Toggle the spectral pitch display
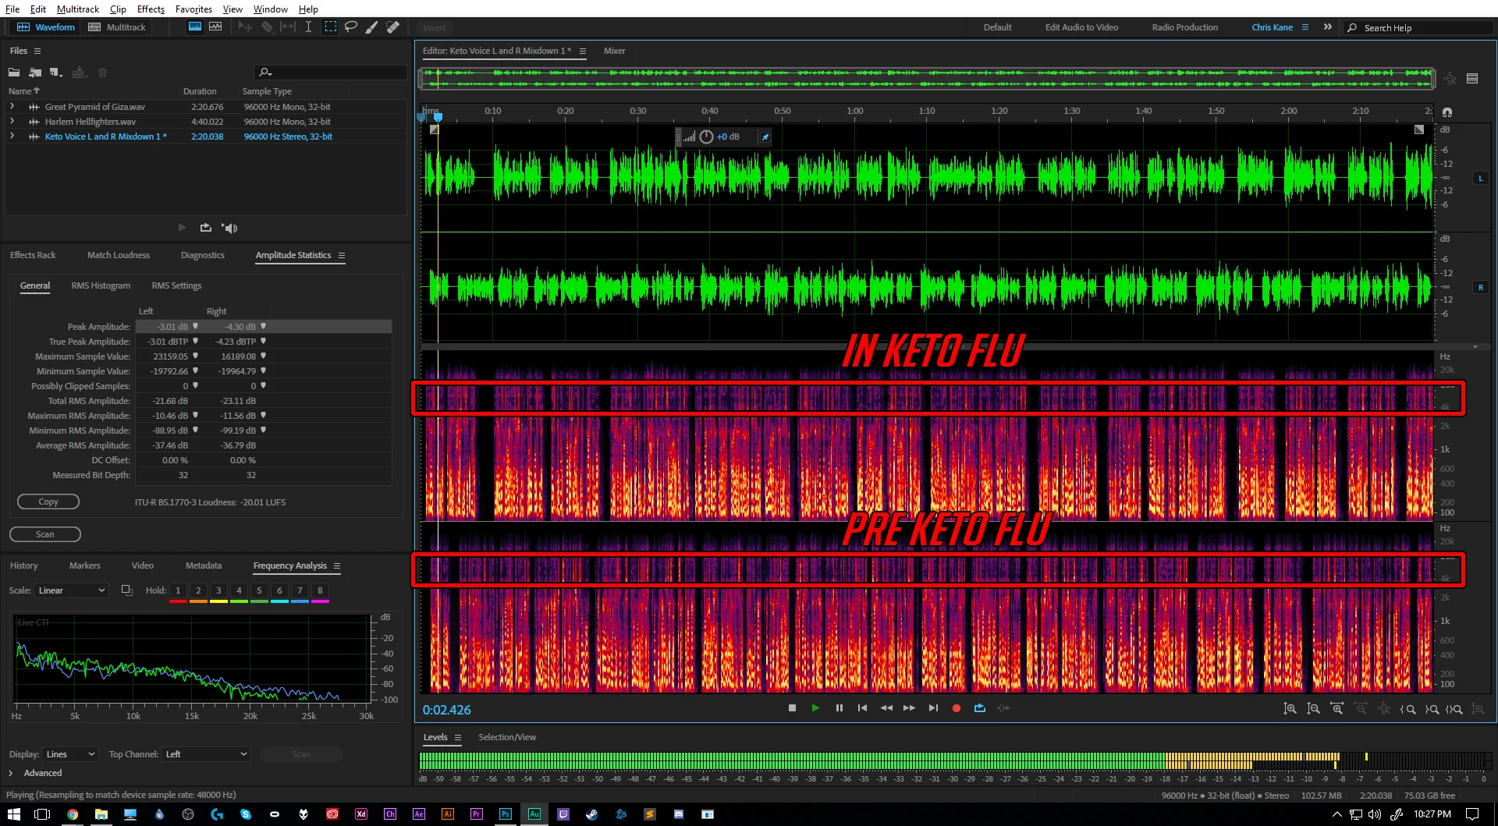Image resolution: width=1498 pixels, height=826 pixels. (x=215, y=27)
